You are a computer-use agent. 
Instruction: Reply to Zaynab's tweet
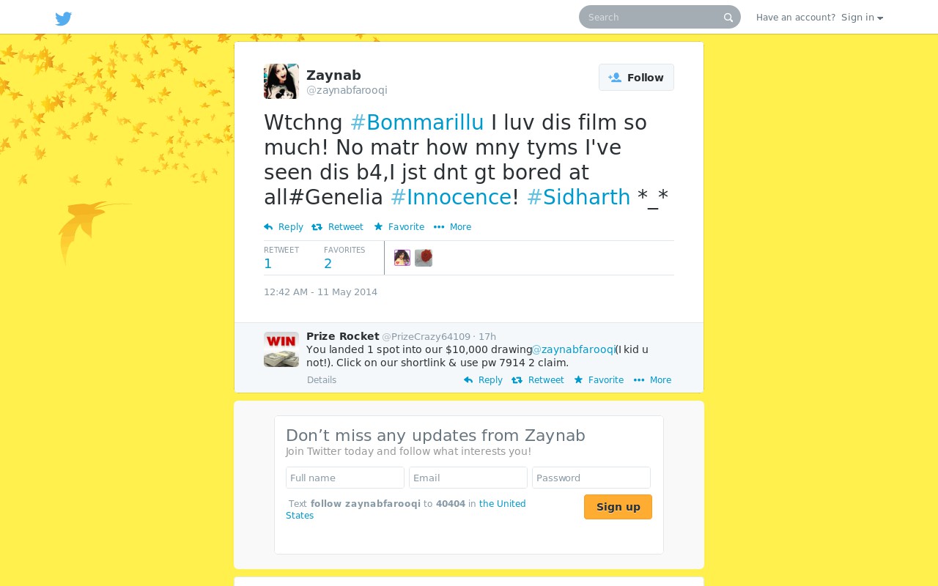[284, 227]
